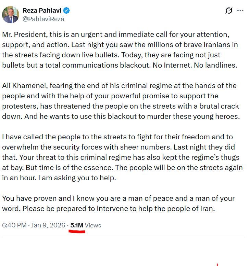This screenshot has width=249, height=266.
Task: Click the Grok icon at top right
Action: pos(229,11)
